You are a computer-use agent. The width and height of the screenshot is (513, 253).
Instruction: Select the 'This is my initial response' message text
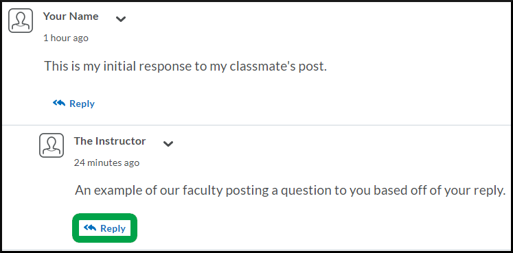coord(185,67)
